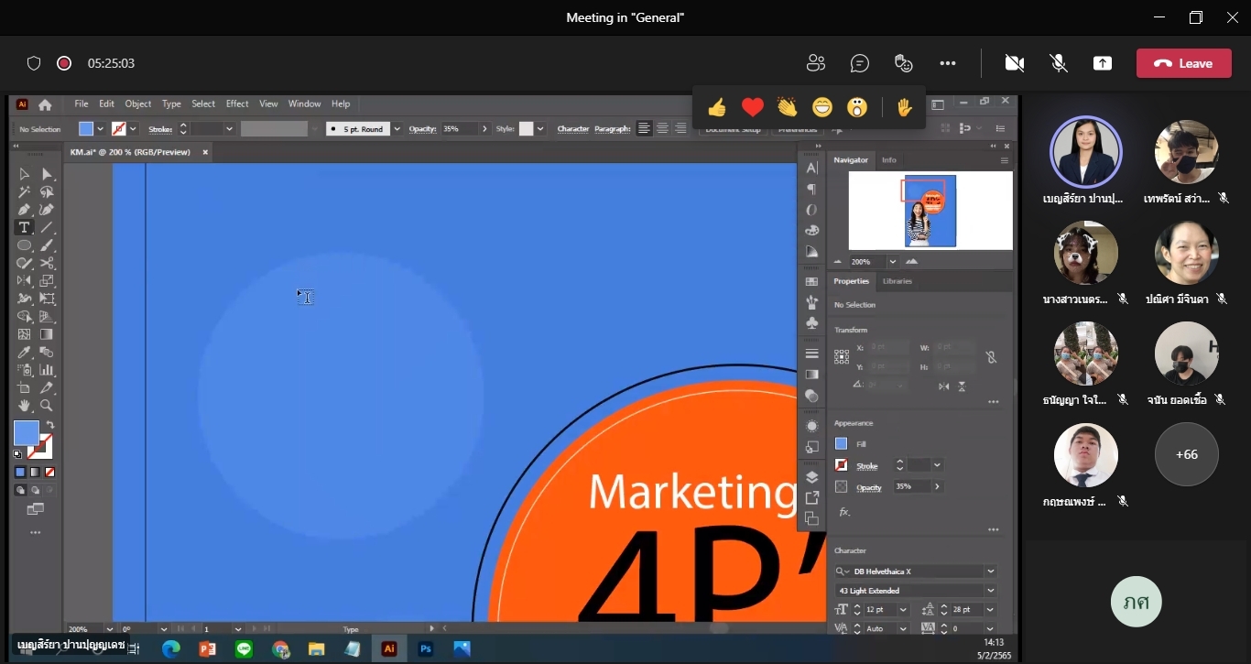Open the graphic Style dropdown
This screenshot has width=1251, height=664.
[540, 129]
